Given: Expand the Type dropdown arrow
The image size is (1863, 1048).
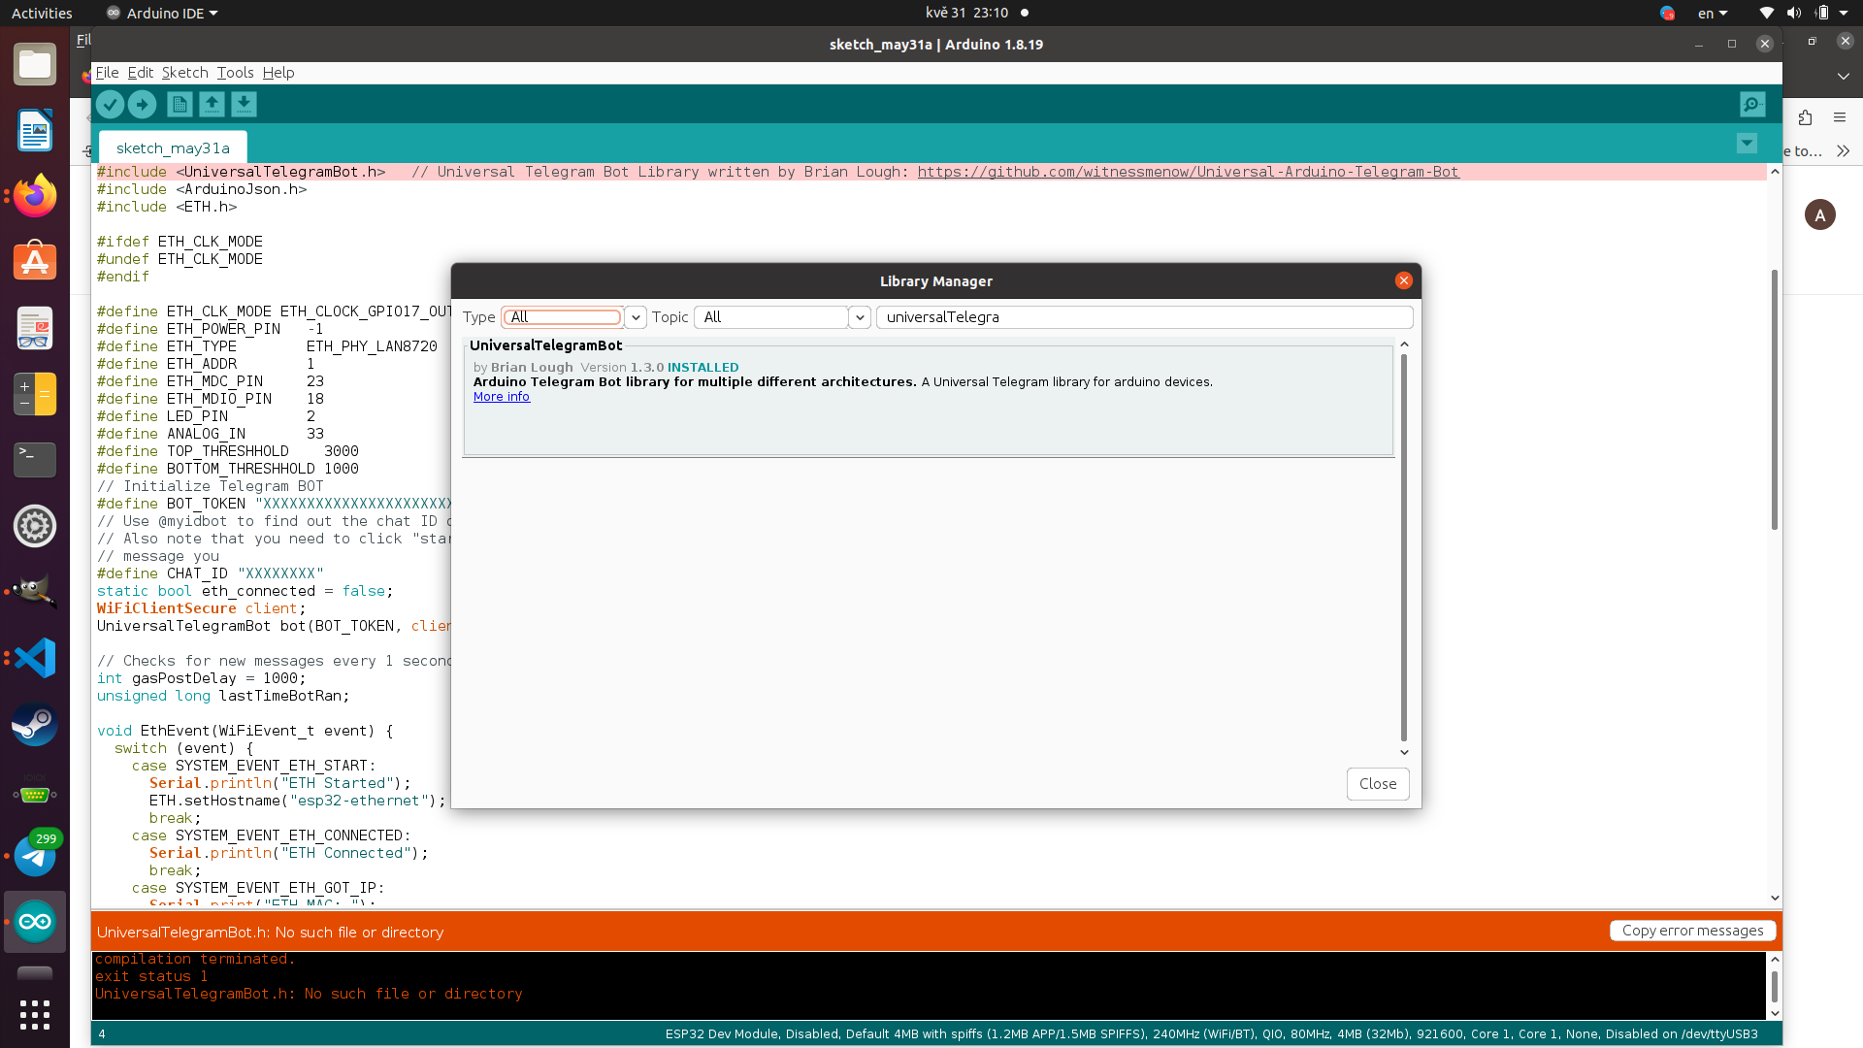Looking at the screenshot, I should coord(636,317).
